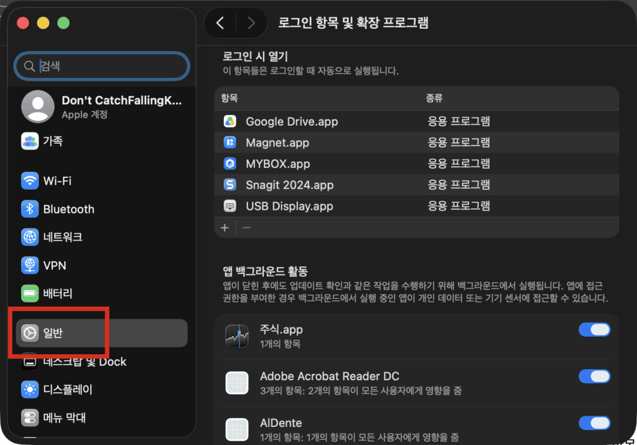Click the 배터리 battery icon

coord(30,293)
